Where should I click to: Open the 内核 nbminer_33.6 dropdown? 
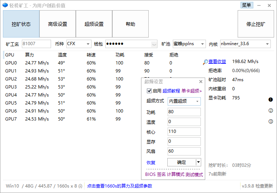267,44
